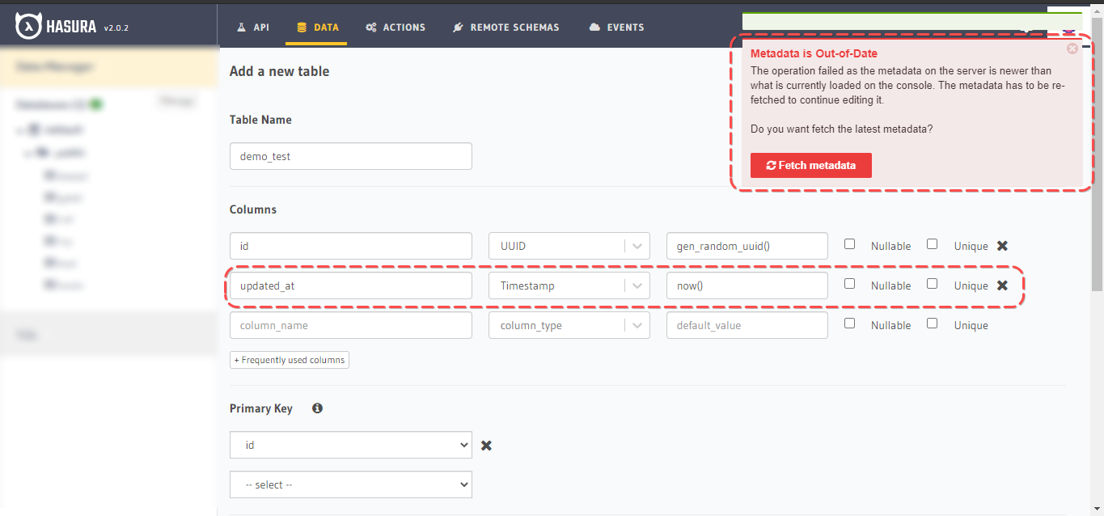Edit the Table Name field demo_test
Viewport: 1104px width, 516px height.
coord(351,156)
